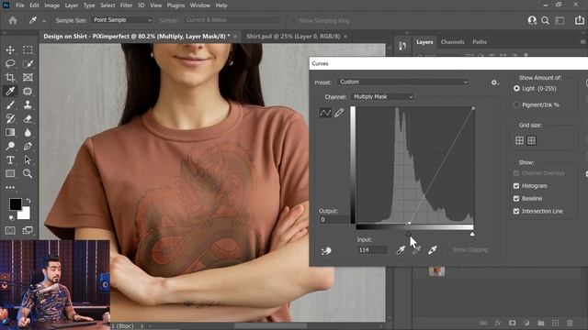Open the Curves preset options gear

[494, 82]
